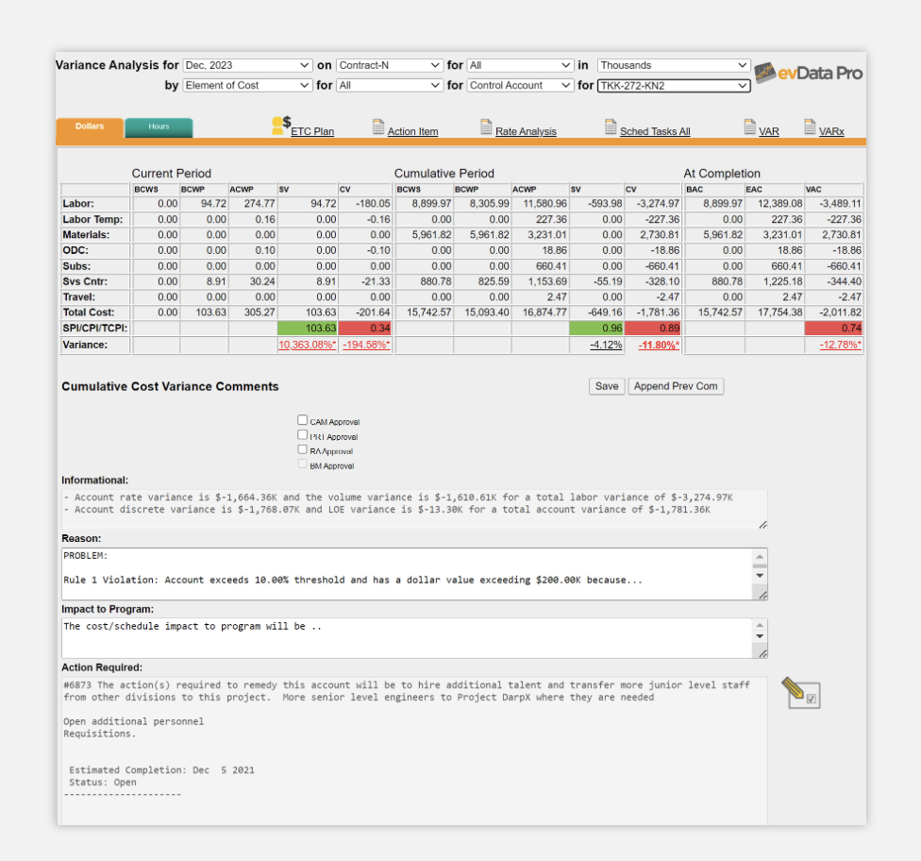Click the -12.78% VAC variance link
921x861 pixels.
[x=841, y=345]
